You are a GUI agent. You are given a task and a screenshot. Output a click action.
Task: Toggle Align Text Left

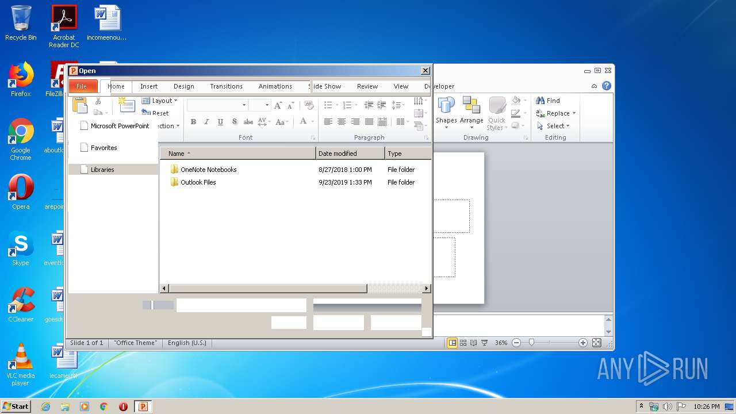point(328,122)
